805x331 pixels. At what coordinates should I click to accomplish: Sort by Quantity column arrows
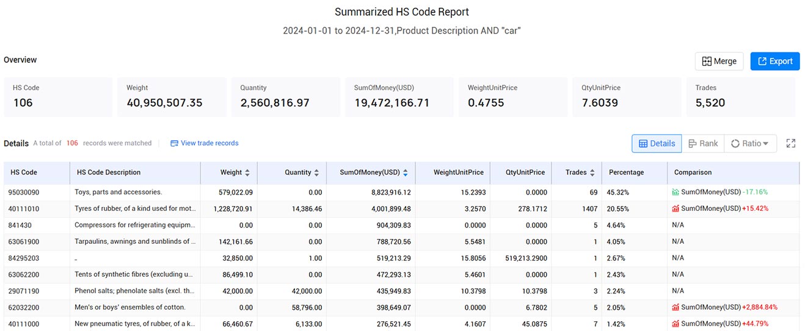[316, 173]
